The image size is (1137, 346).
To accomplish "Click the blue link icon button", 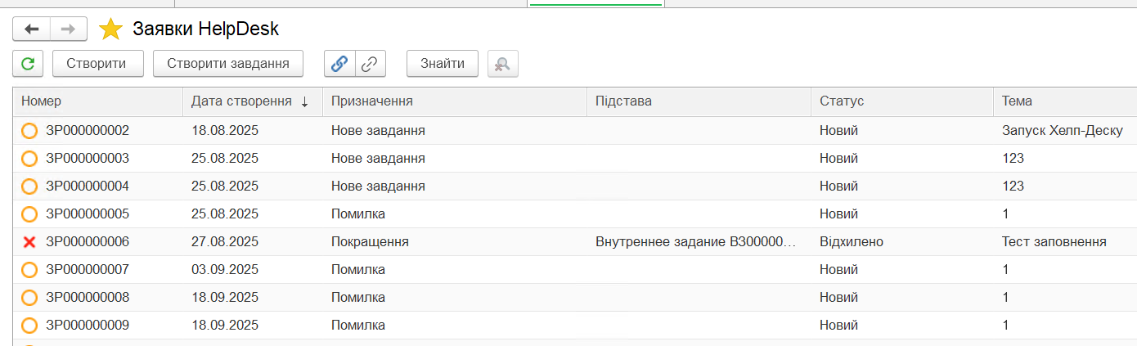I will click(339, 63).
